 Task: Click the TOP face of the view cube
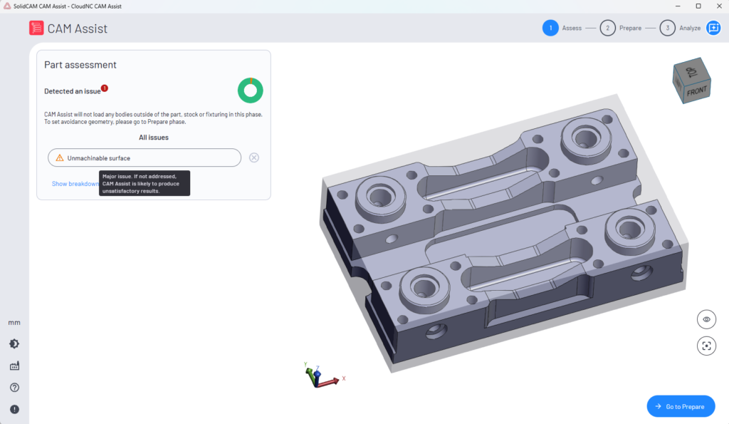point(691,72)
